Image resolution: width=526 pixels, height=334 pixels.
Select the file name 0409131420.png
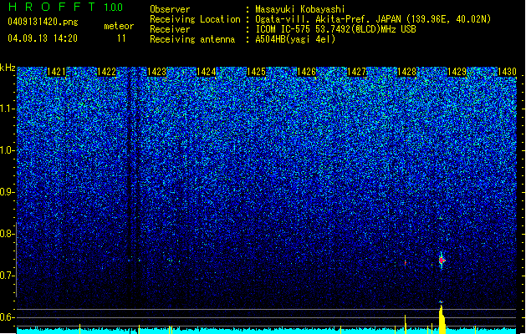pyautogui.click(x=43, y=22)
